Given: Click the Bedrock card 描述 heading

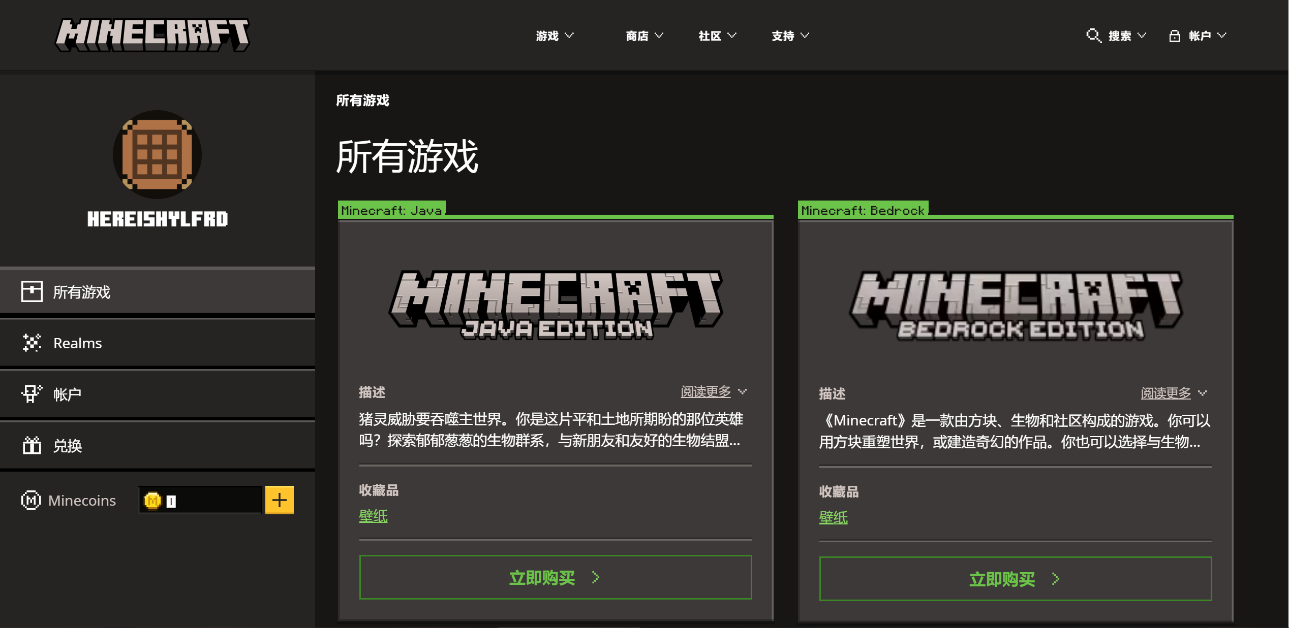Looking at the screenshot, I should point(832,393).
